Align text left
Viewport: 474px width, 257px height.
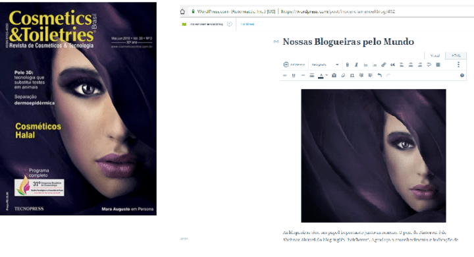pyautogui.click(x=402, y=65)
